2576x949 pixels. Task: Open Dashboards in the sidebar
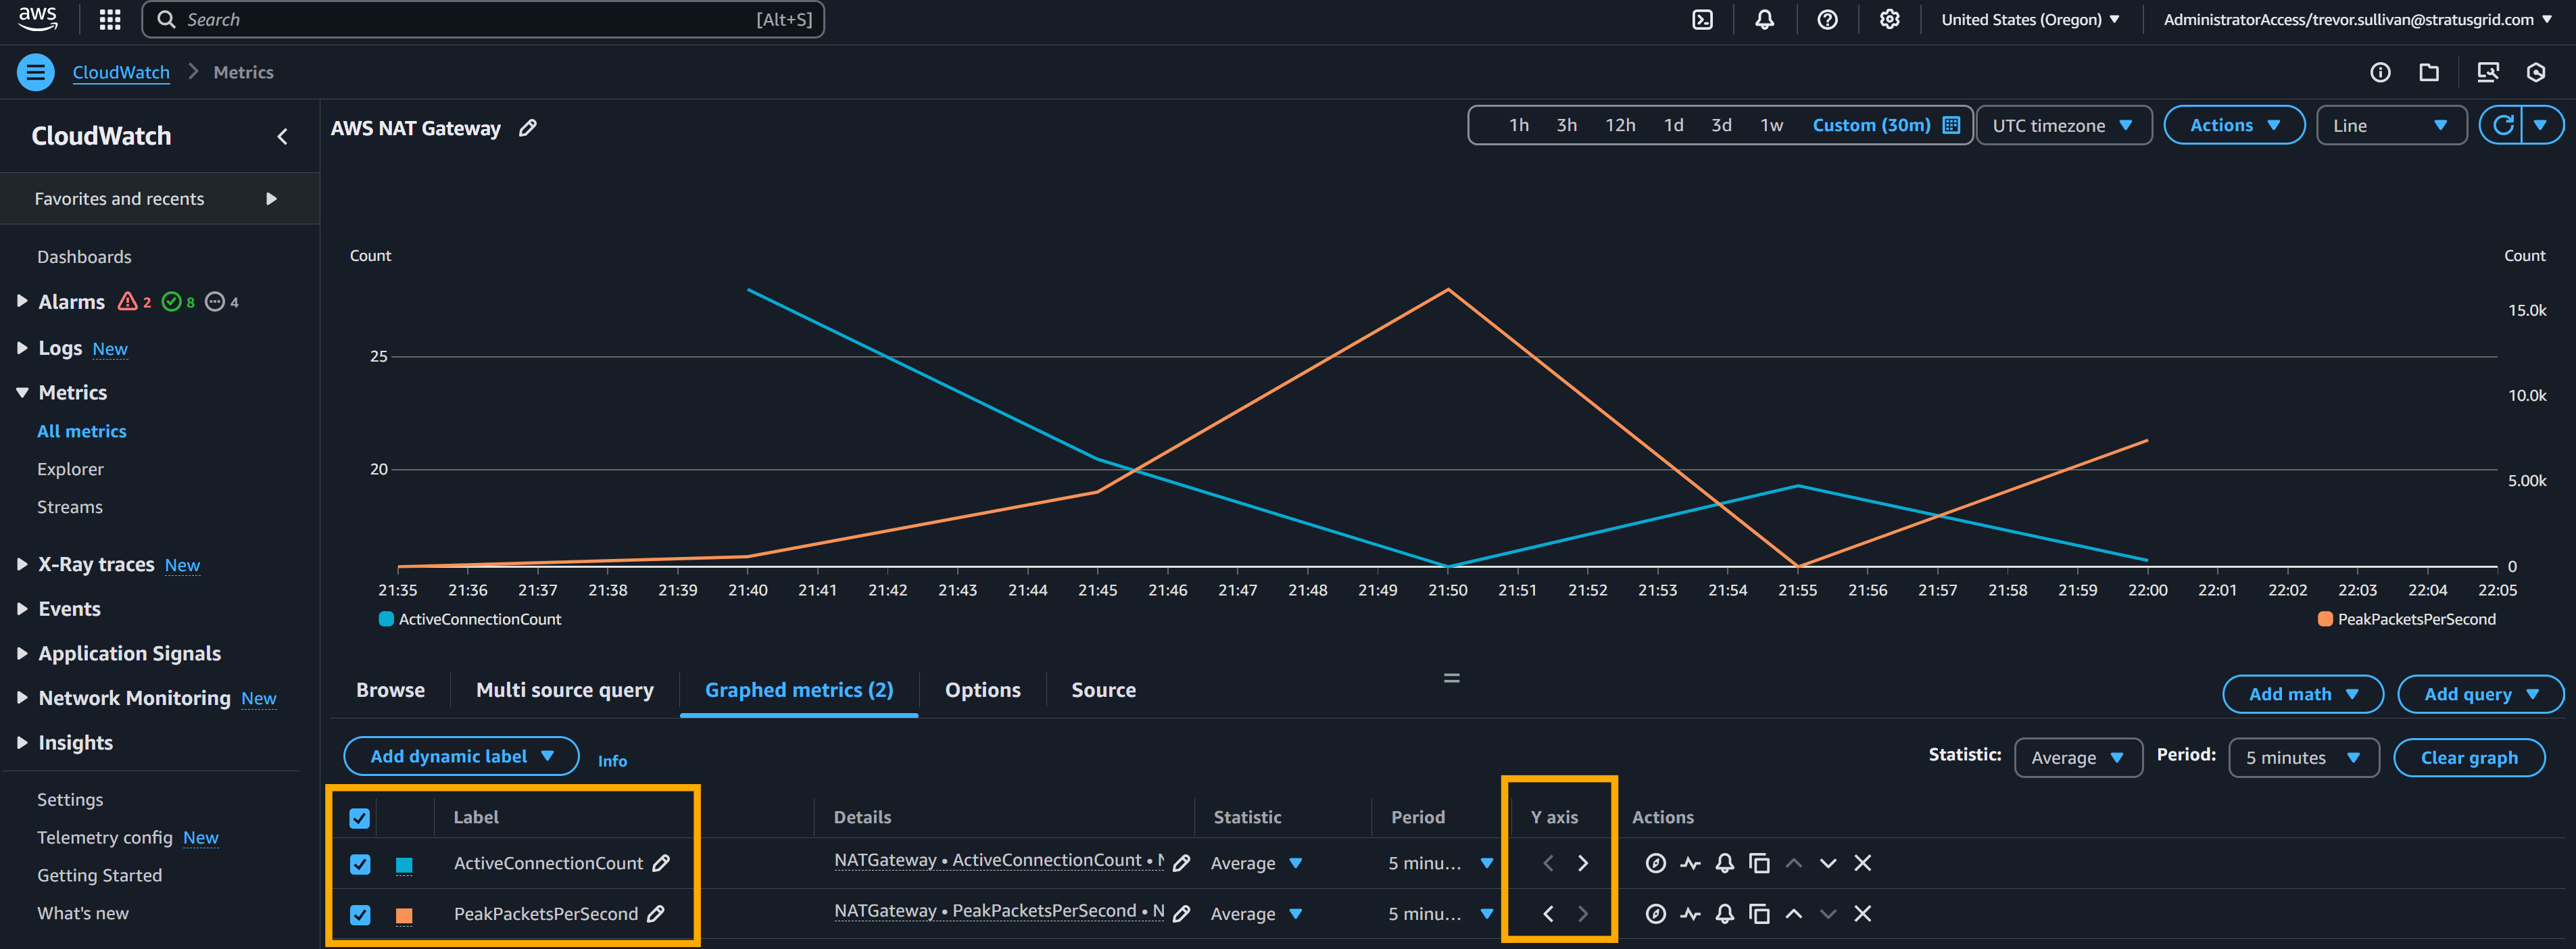[84, 257]
